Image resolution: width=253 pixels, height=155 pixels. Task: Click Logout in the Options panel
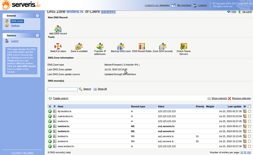tap(15, 41)
